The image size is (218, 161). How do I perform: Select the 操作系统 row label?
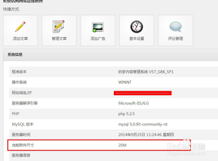[x=19, y=82]
